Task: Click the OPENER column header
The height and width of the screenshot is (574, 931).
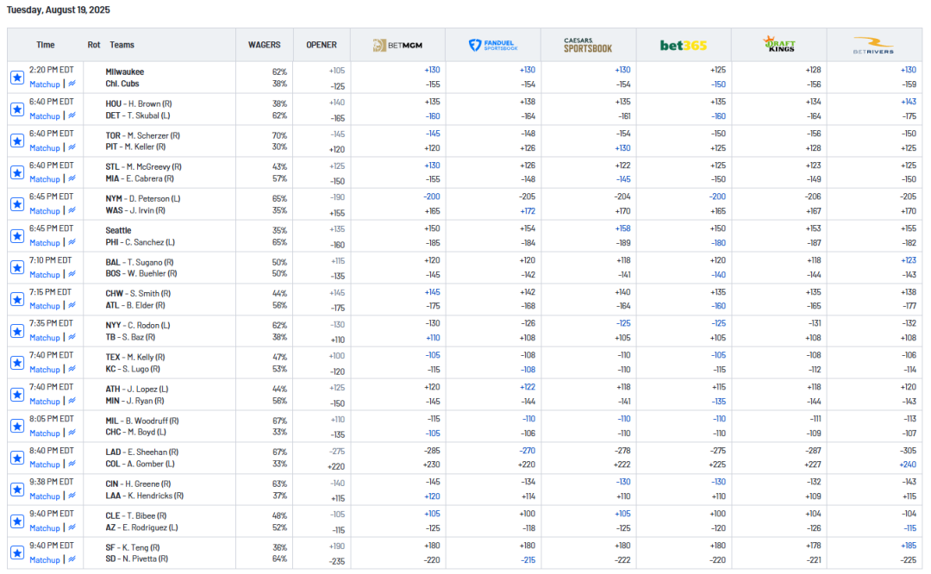Action: tap(322, 45)
